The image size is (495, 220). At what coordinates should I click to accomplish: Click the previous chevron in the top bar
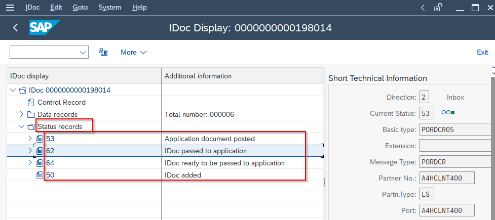pyautogui.click(x=423, y=8)
